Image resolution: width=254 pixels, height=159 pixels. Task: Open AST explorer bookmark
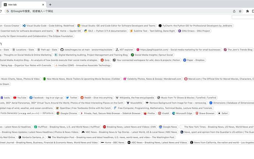coord(124,50)
